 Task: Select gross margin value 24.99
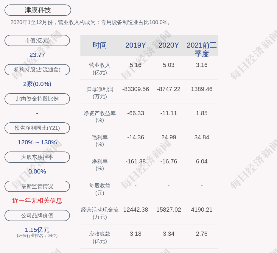169,137
